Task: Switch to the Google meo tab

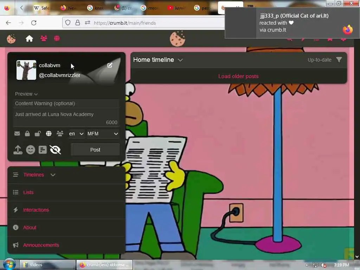Action: (x=149, y=8)
